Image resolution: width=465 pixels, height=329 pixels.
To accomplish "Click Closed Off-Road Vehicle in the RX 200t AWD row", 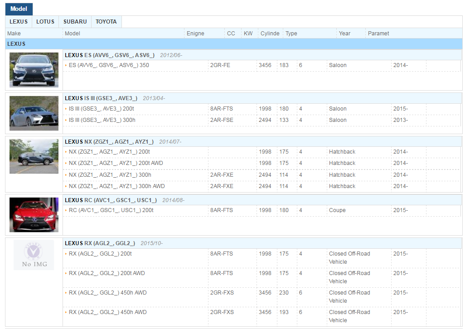I will [x=349, y=277].
